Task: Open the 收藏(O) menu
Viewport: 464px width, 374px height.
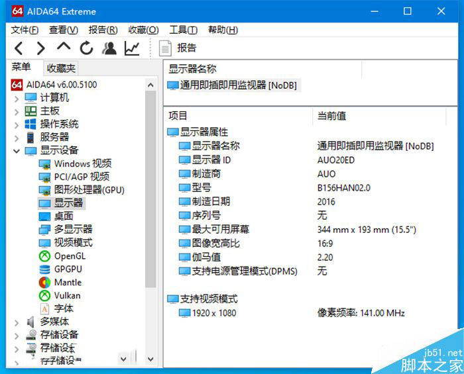Action: tap(143, 30)
